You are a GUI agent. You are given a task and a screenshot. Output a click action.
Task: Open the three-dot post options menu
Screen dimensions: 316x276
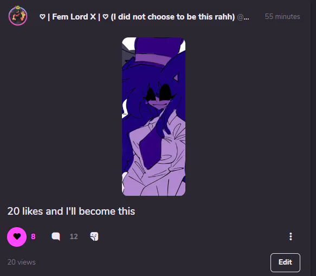point(291,236)
